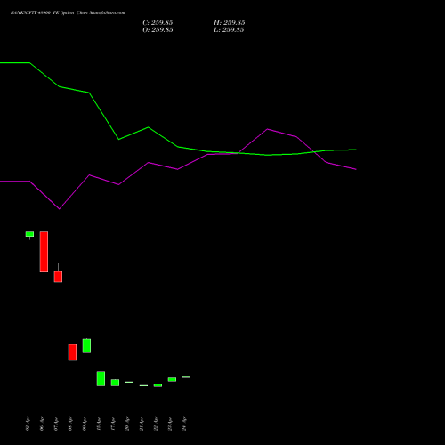
Task: Select the small green candle for 02 Apr
Action: pos(29,234)
